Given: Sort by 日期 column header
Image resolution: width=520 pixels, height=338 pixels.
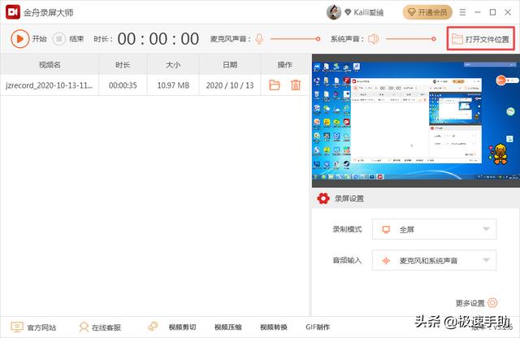Looking at the screenshot, I should click(x=230, y=65).
